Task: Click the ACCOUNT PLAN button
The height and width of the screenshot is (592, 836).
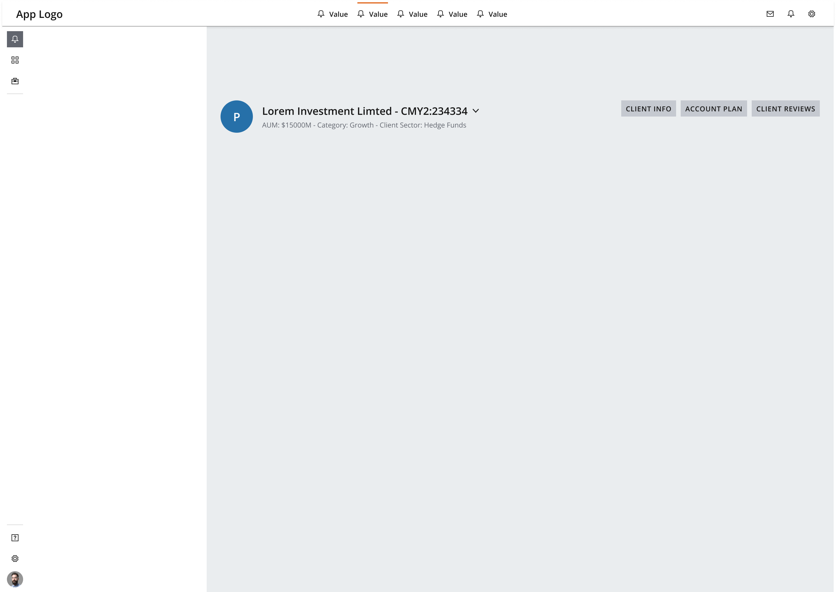Action: pos(714,108)
